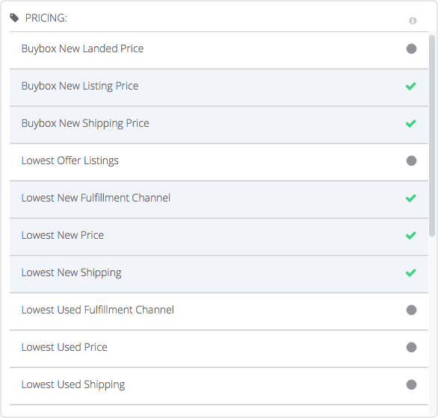This screenshot has height=418, width=438.
Task: Click the pricing list vertical scrollbar thumb
Action: (432, 136)
